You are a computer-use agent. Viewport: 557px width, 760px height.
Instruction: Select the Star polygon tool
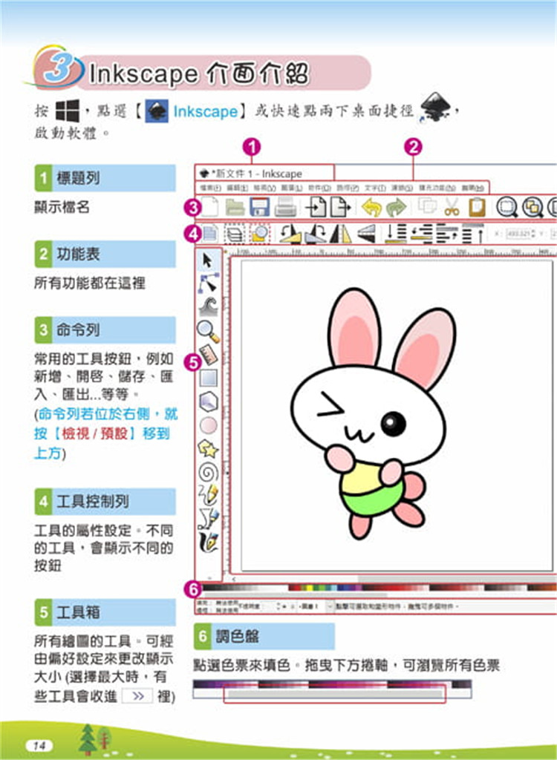point(209,449)
